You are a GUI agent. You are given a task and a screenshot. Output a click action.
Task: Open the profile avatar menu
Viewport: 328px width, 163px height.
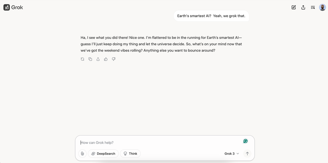pyautogui.click(x=322, y=7)
